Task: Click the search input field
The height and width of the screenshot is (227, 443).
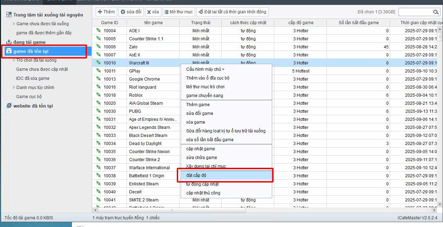Action: [415, 12]
